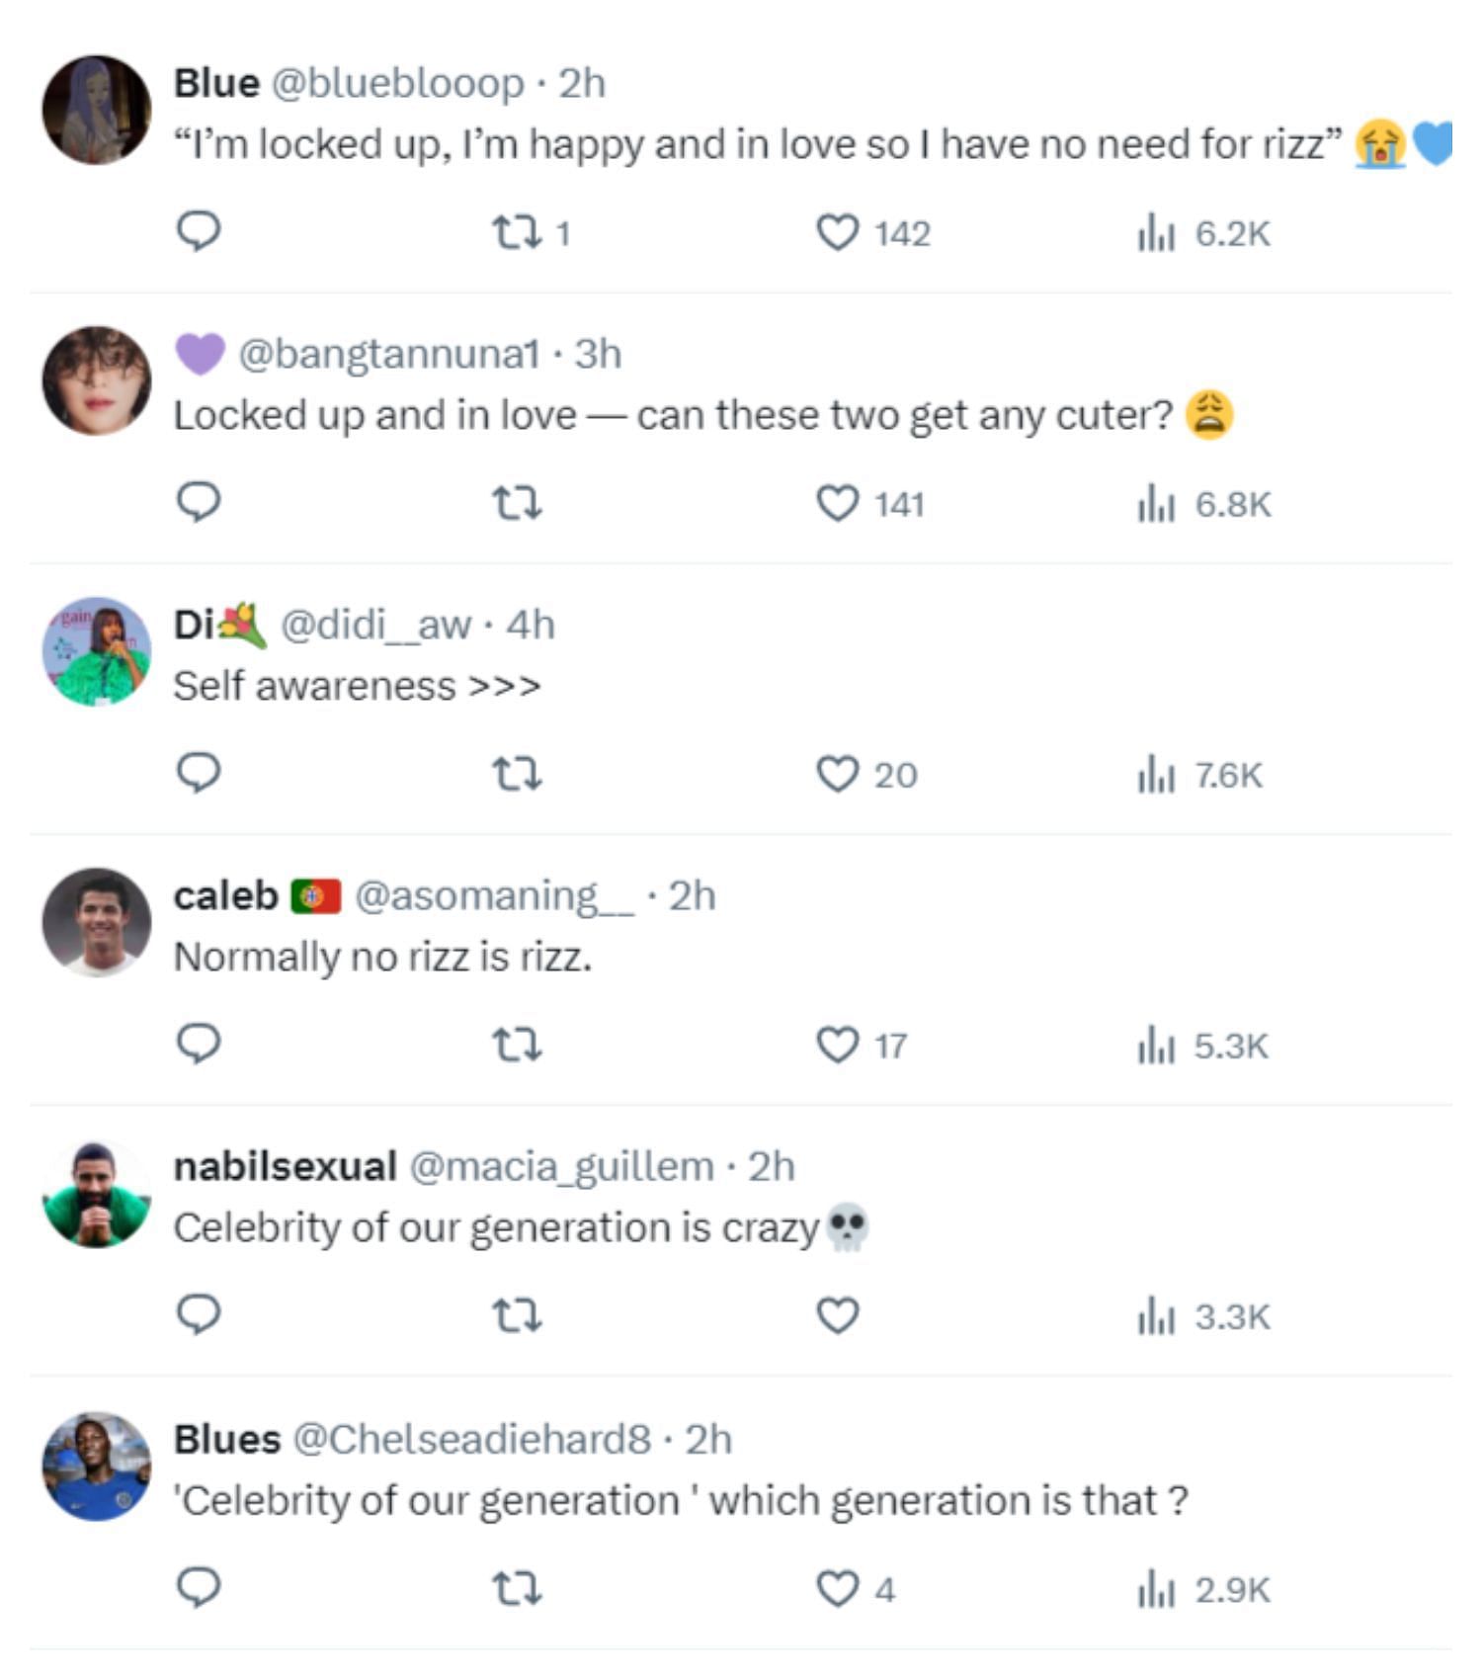Image resolution: width=1482 pixels, height=1680 pixels.
Task: View stats showing 2.9K views
Action: [x=1203, y=1590]
